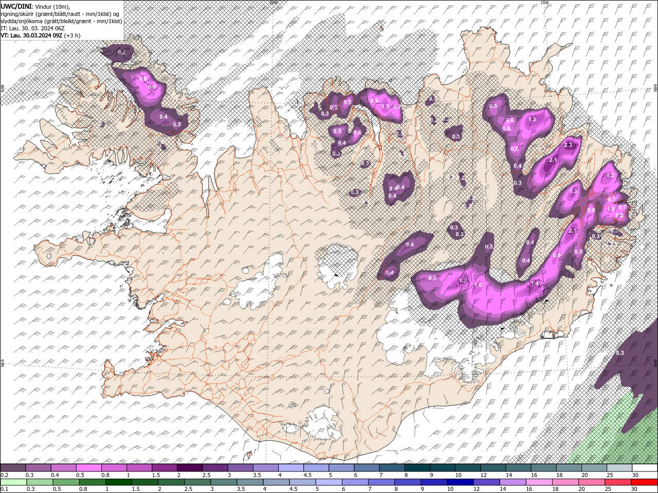Click the upper legend row's 2.5 label
This screenshot has width=658, height=493.
pyautogui.click(x=206, y=476)
